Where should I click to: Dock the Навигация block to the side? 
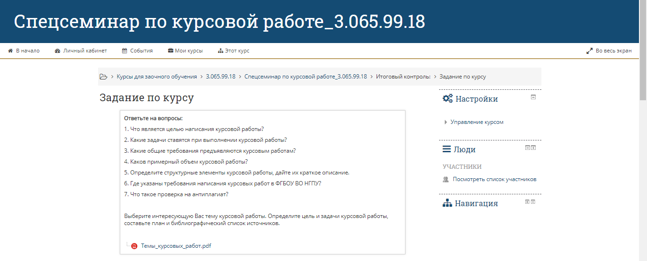[x=533, y=201]
